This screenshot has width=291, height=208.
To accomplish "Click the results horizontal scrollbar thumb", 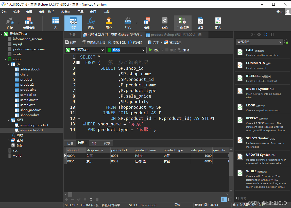I will click(x=70, y=195).
